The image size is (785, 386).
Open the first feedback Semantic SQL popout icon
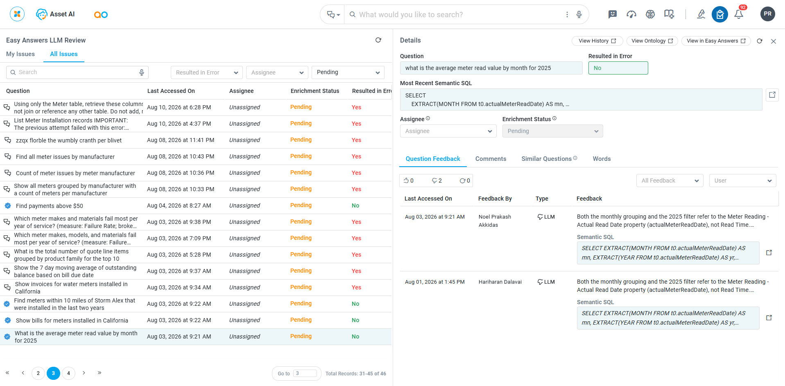[x=769, y=253]
